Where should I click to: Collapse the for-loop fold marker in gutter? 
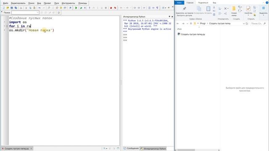point(7,26)
